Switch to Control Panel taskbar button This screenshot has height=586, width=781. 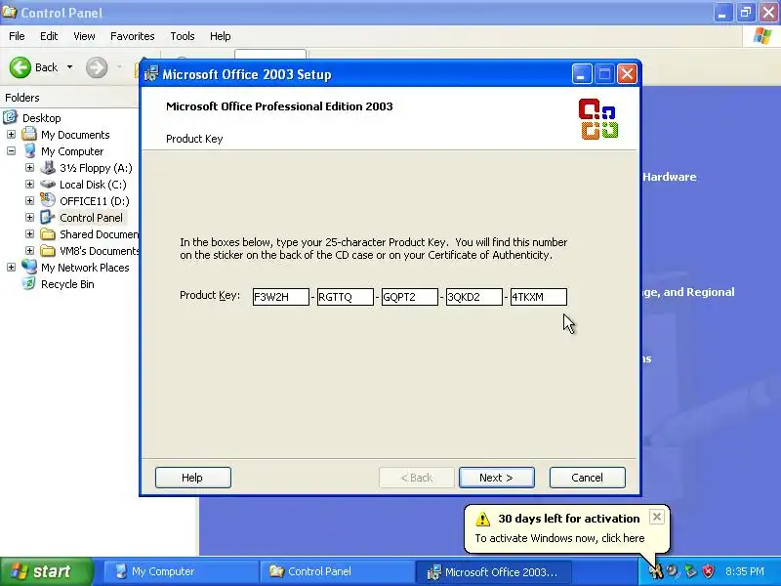(x=337, y=571)
